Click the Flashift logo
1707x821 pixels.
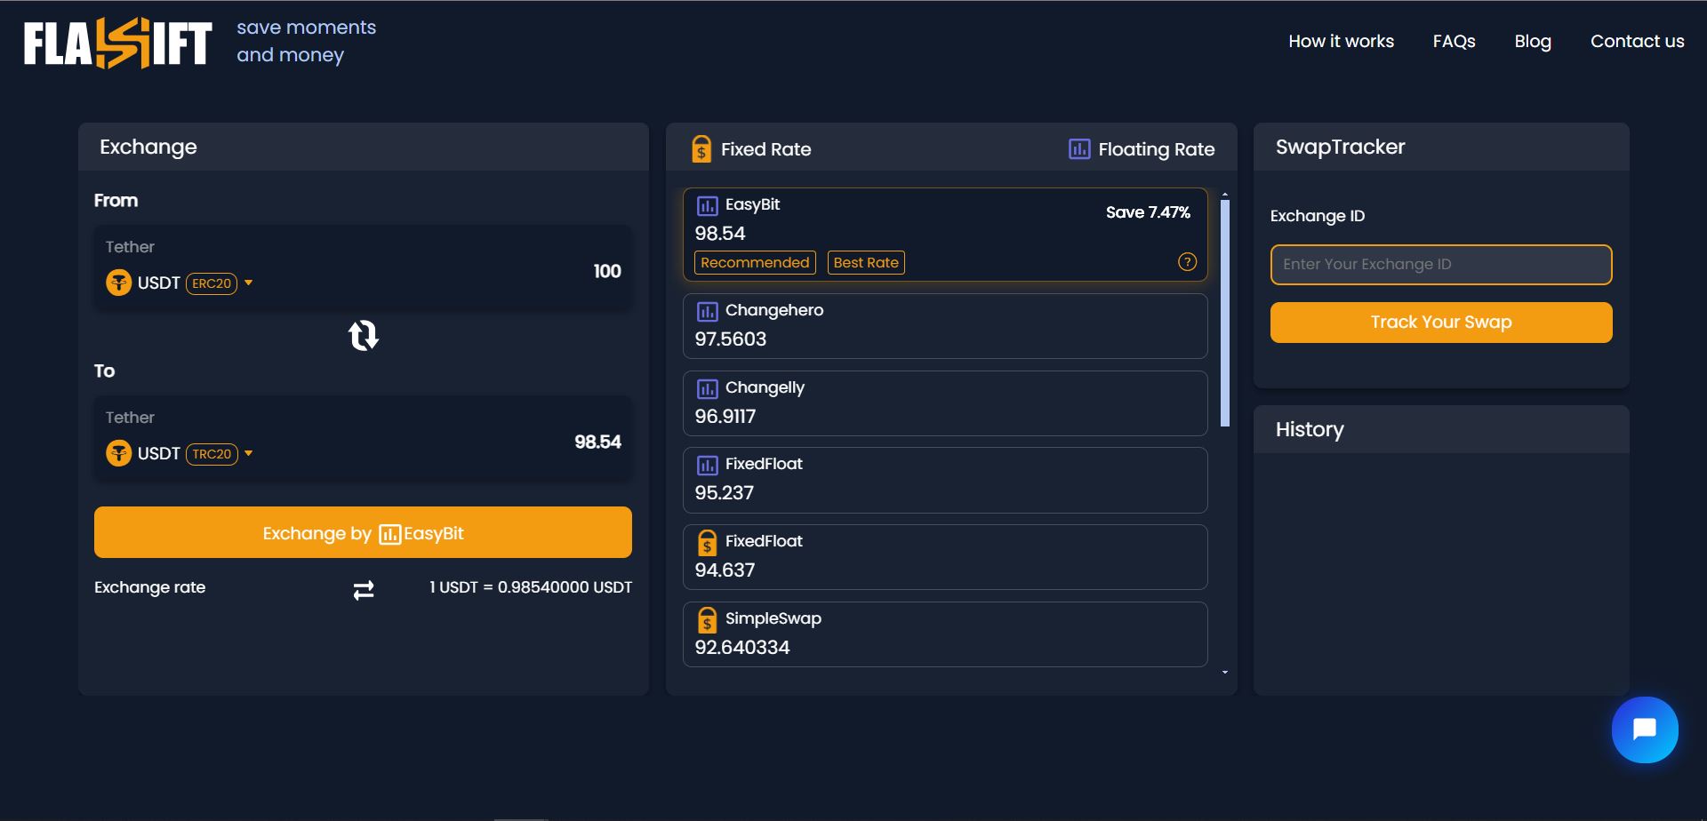click(x=117, y=43)
